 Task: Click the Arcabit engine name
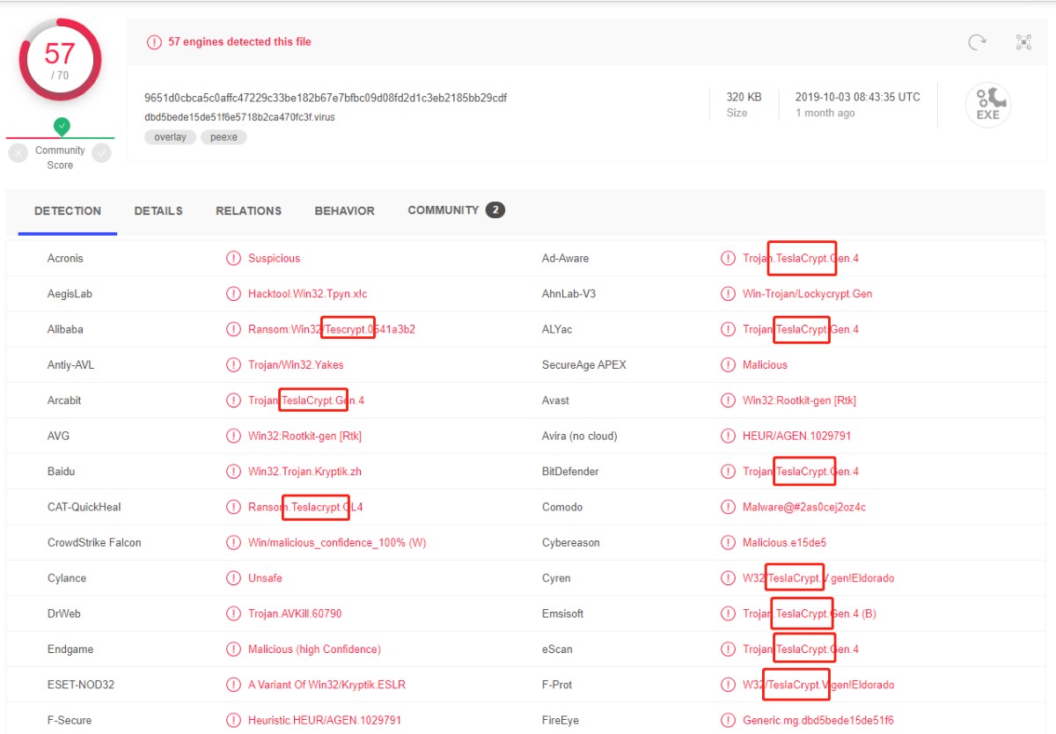[x=64, y=400]
